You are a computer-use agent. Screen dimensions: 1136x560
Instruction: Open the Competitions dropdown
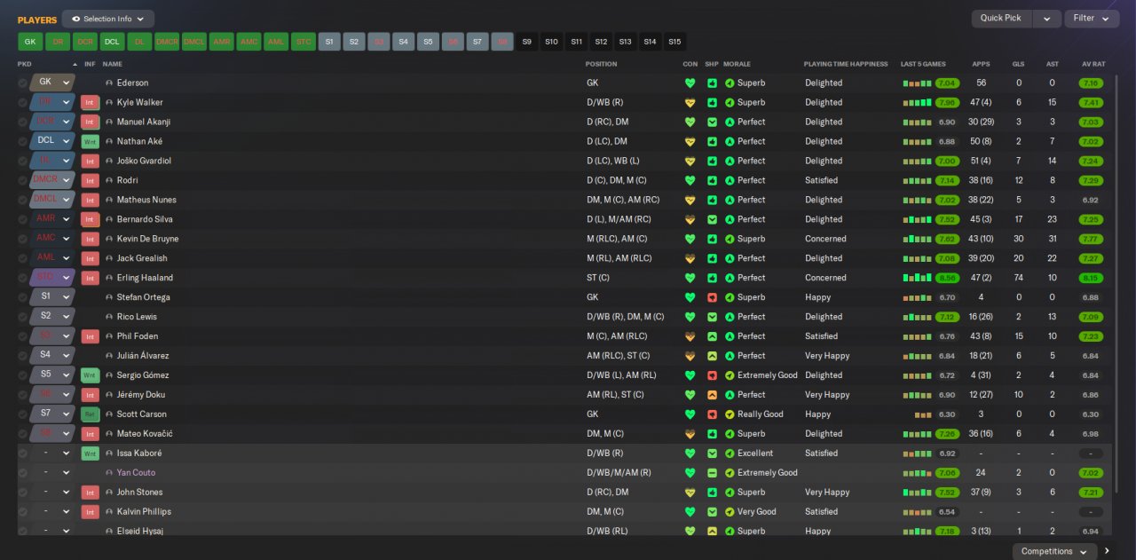click(1053, 551)
